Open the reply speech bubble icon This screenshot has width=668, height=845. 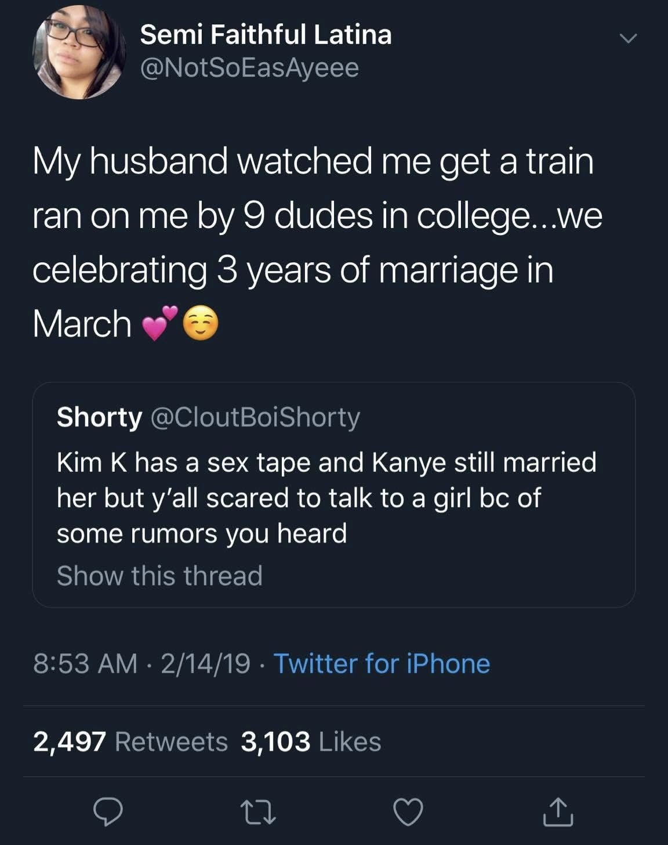click(108, 811)
